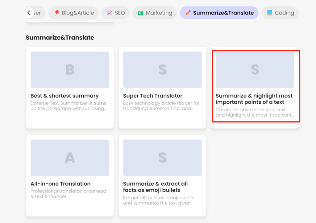Click the money icon on Marketing tab
The height and width of the screenshot is (223, 316).
click(141, 13)
